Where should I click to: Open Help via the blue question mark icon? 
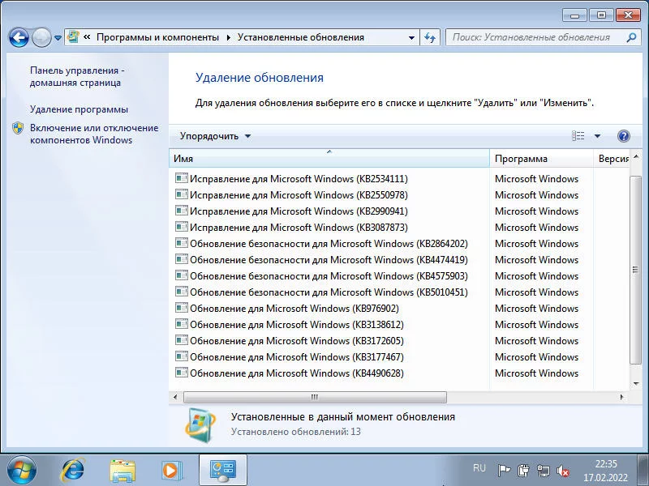[x=623, y=136]
